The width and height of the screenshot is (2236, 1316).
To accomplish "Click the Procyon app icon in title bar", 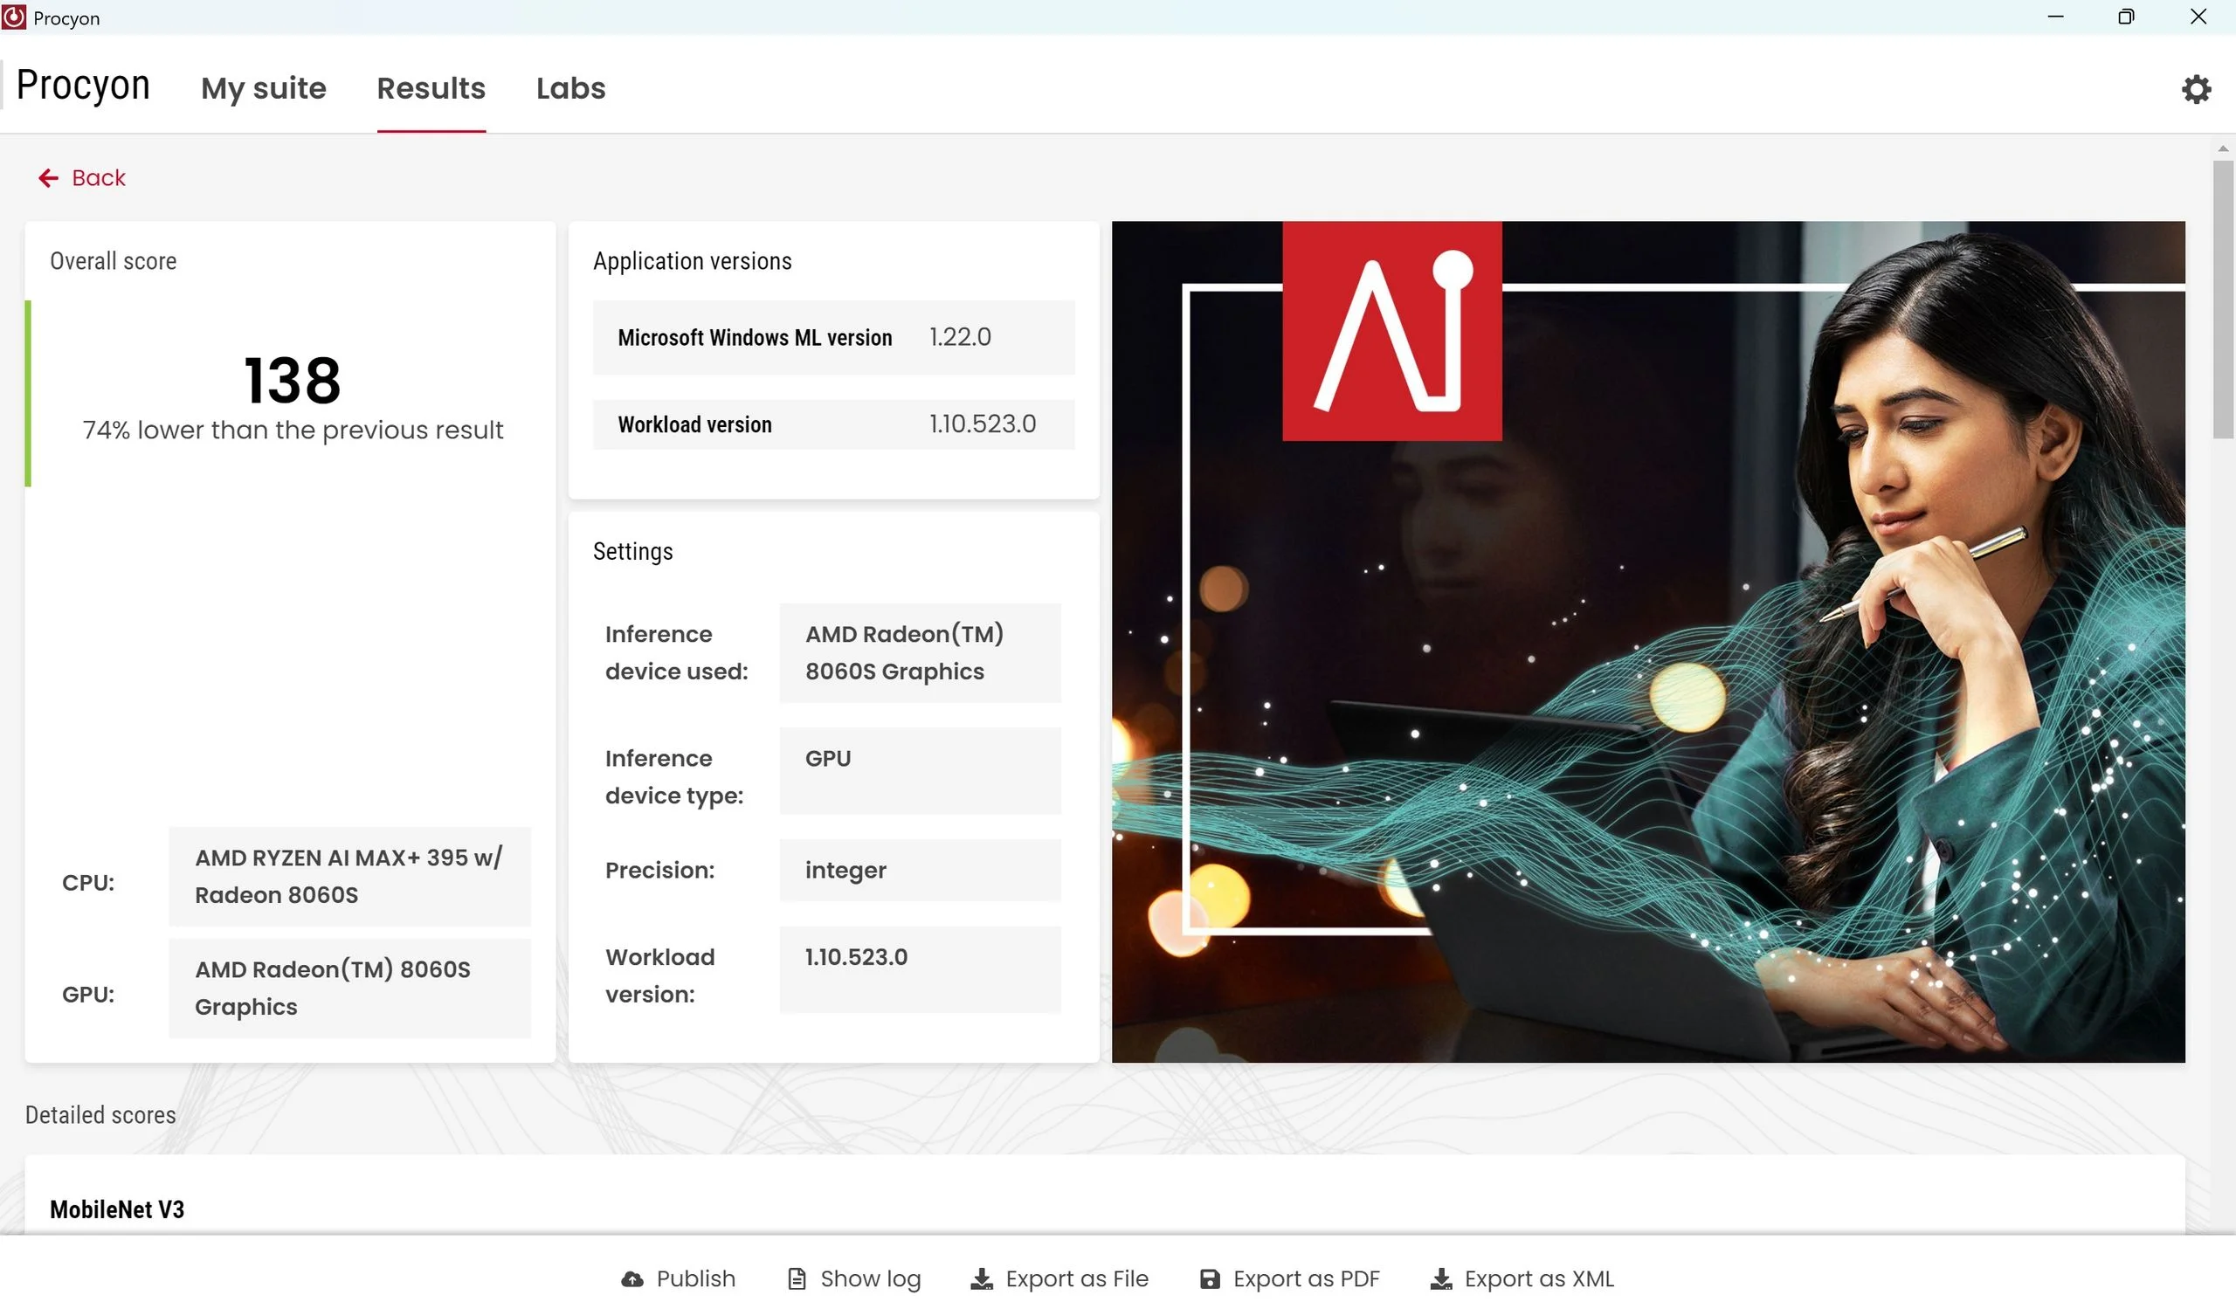I will pos(14,17).
